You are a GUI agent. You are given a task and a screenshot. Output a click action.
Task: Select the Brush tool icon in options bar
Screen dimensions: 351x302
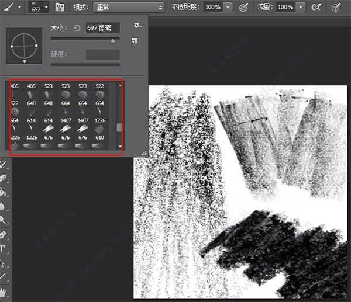click(9, 7)
